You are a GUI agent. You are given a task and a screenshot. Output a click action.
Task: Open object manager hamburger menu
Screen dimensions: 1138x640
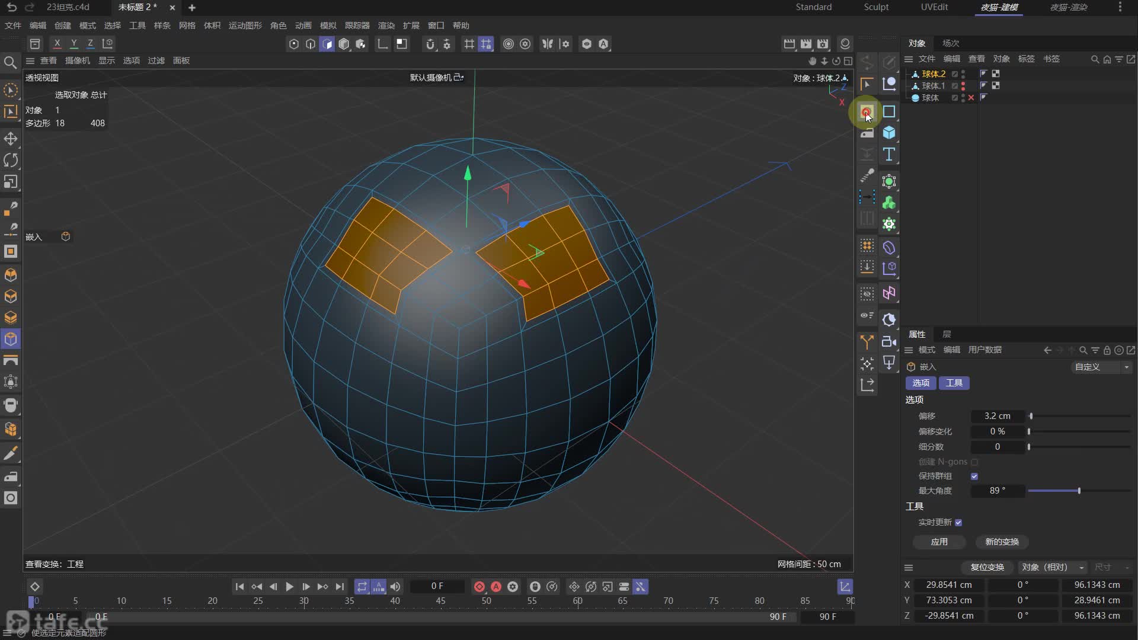tap(909, 59)
